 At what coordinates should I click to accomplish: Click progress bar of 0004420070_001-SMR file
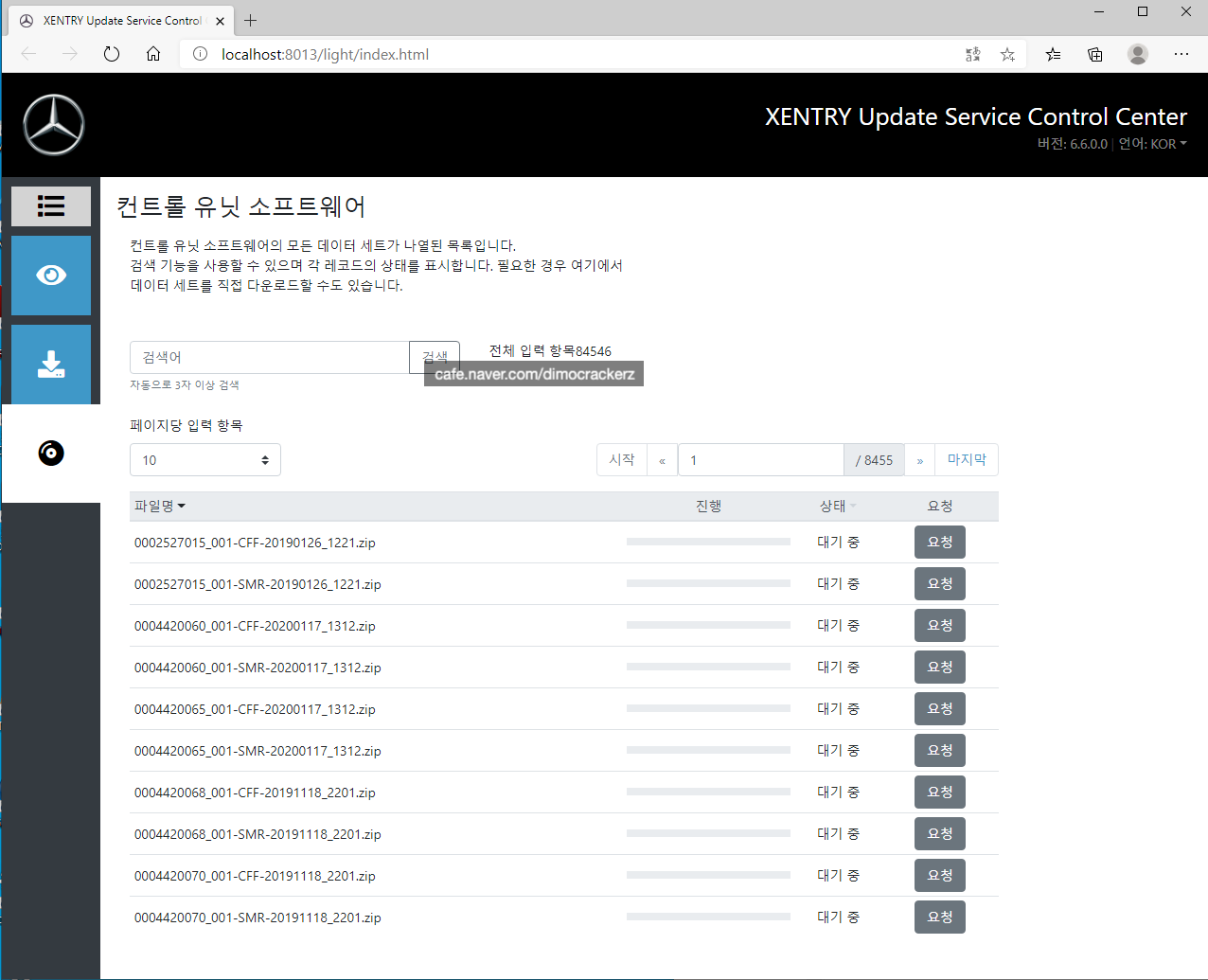[708, 917]
